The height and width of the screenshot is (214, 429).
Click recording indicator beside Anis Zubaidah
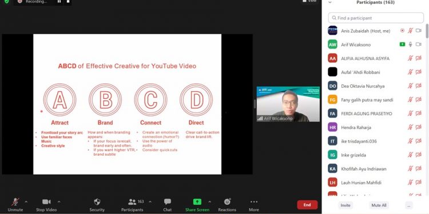(402, 31)
